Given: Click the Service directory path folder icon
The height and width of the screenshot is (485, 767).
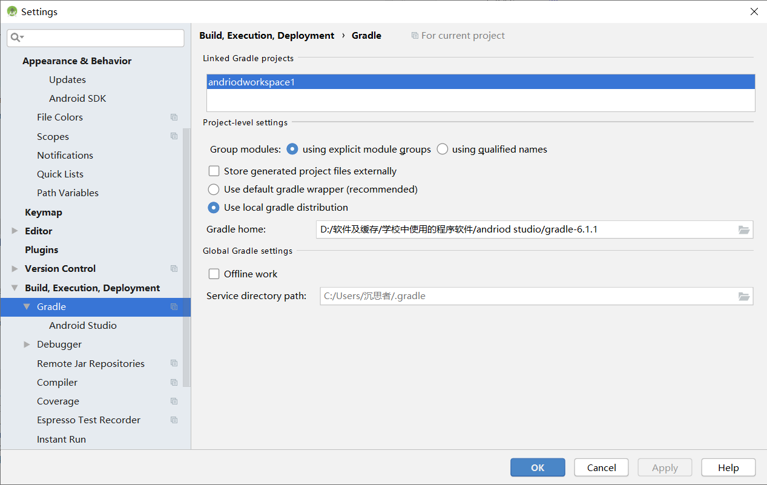Looking at the screenshot, I should click(x=744, y=296).
